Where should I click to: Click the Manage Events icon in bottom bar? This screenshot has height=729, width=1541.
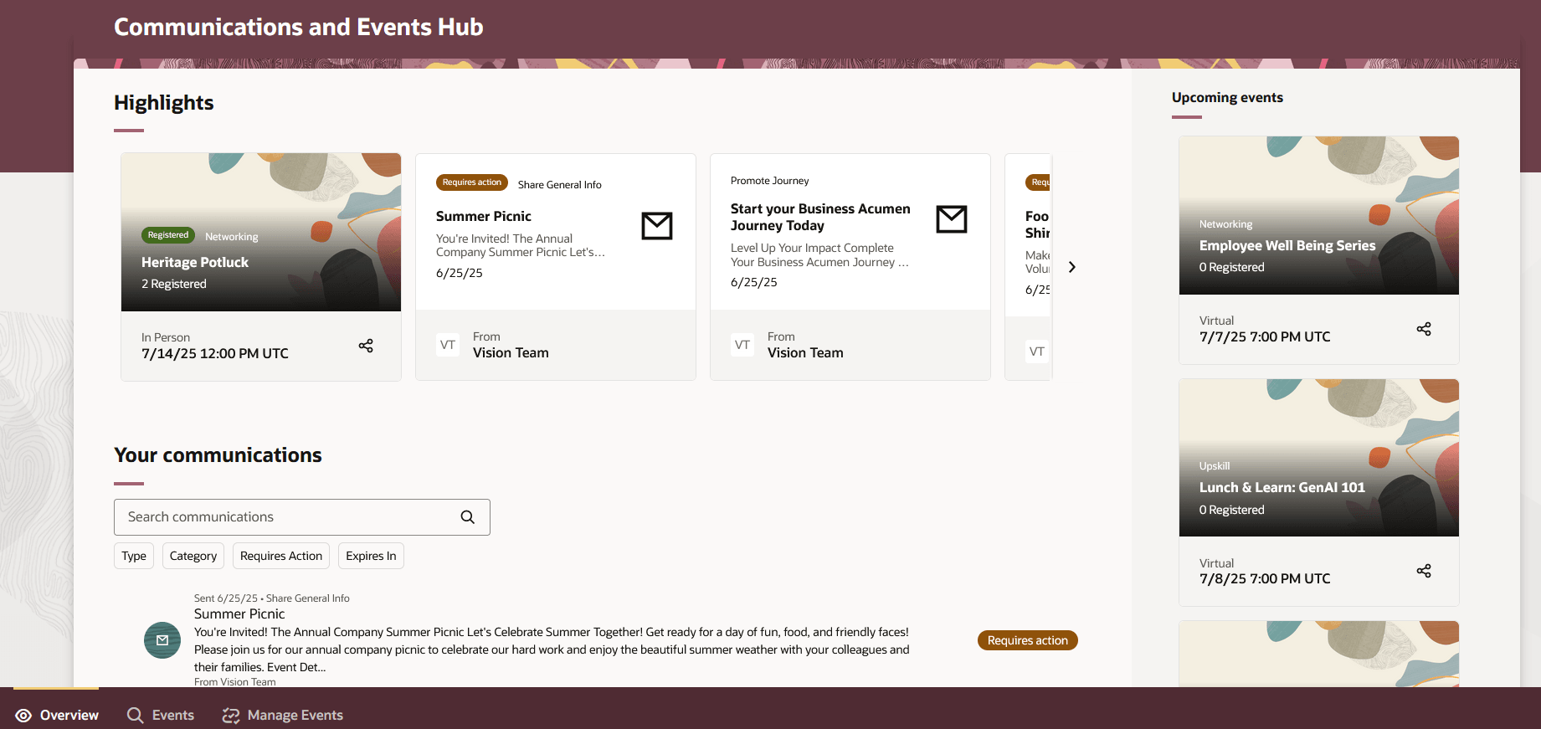click(231, 716)
